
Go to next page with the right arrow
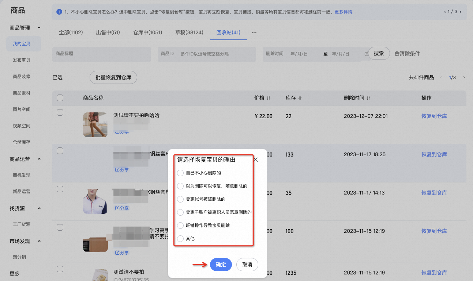(464, 77)
